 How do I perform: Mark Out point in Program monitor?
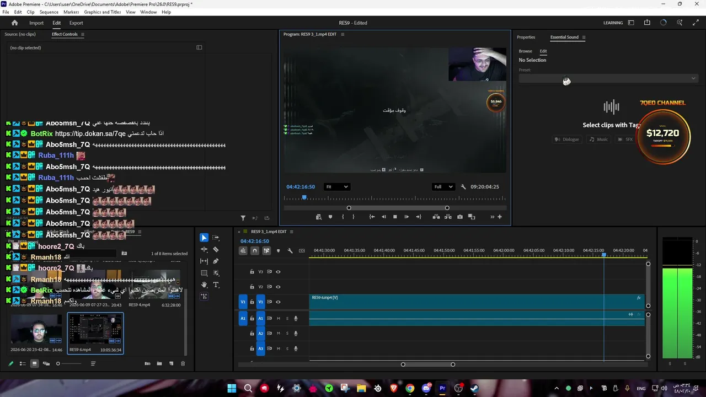point(354,217)
